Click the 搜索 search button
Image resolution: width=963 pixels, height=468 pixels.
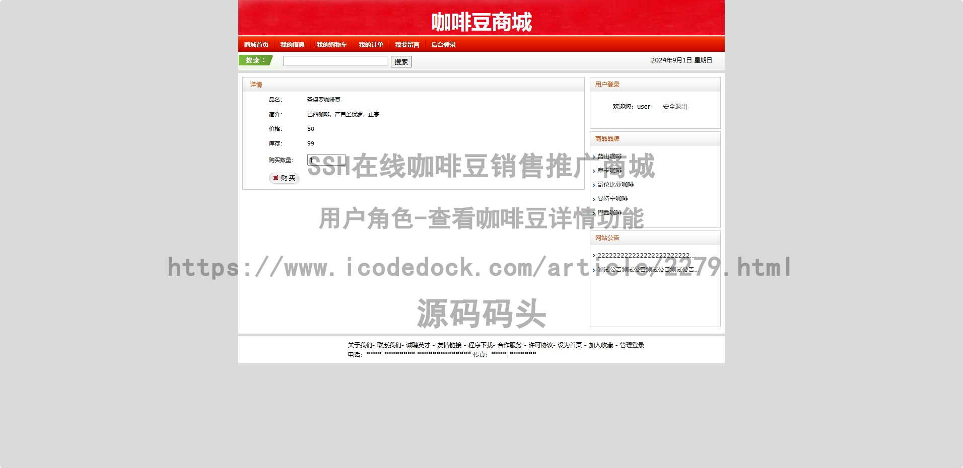coord(401,61)
